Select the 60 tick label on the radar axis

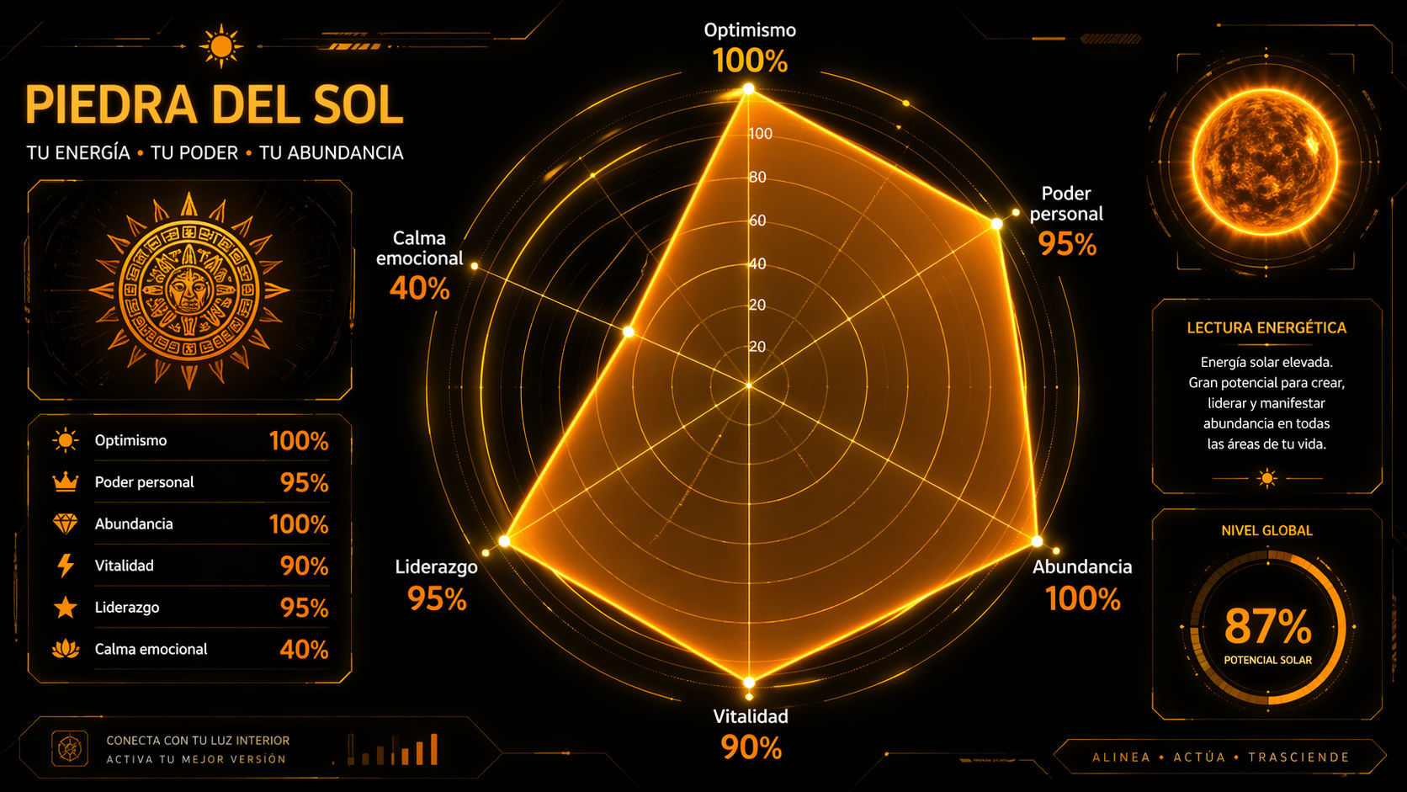(x=758, y=221)
